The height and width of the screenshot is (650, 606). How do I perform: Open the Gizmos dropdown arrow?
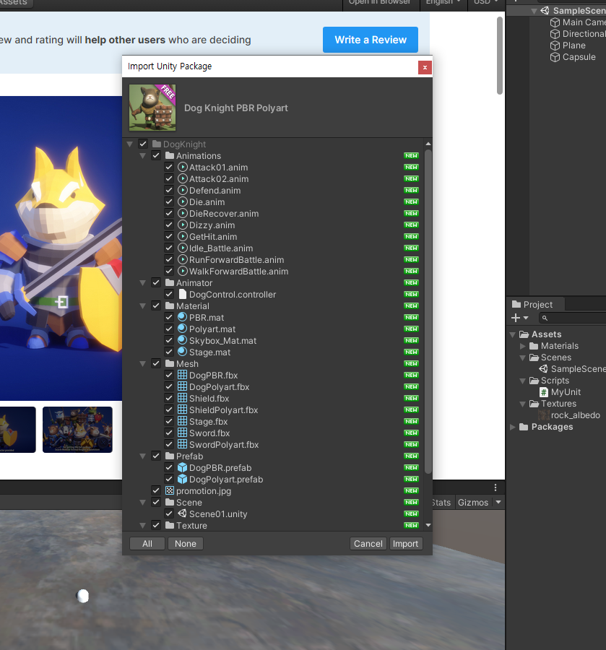(498, 502)
